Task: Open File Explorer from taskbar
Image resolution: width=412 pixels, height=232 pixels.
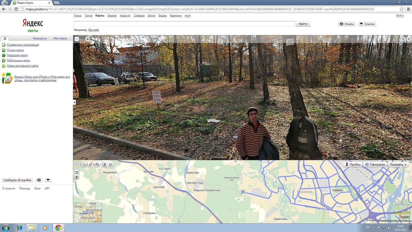Action: click(32, 228)
